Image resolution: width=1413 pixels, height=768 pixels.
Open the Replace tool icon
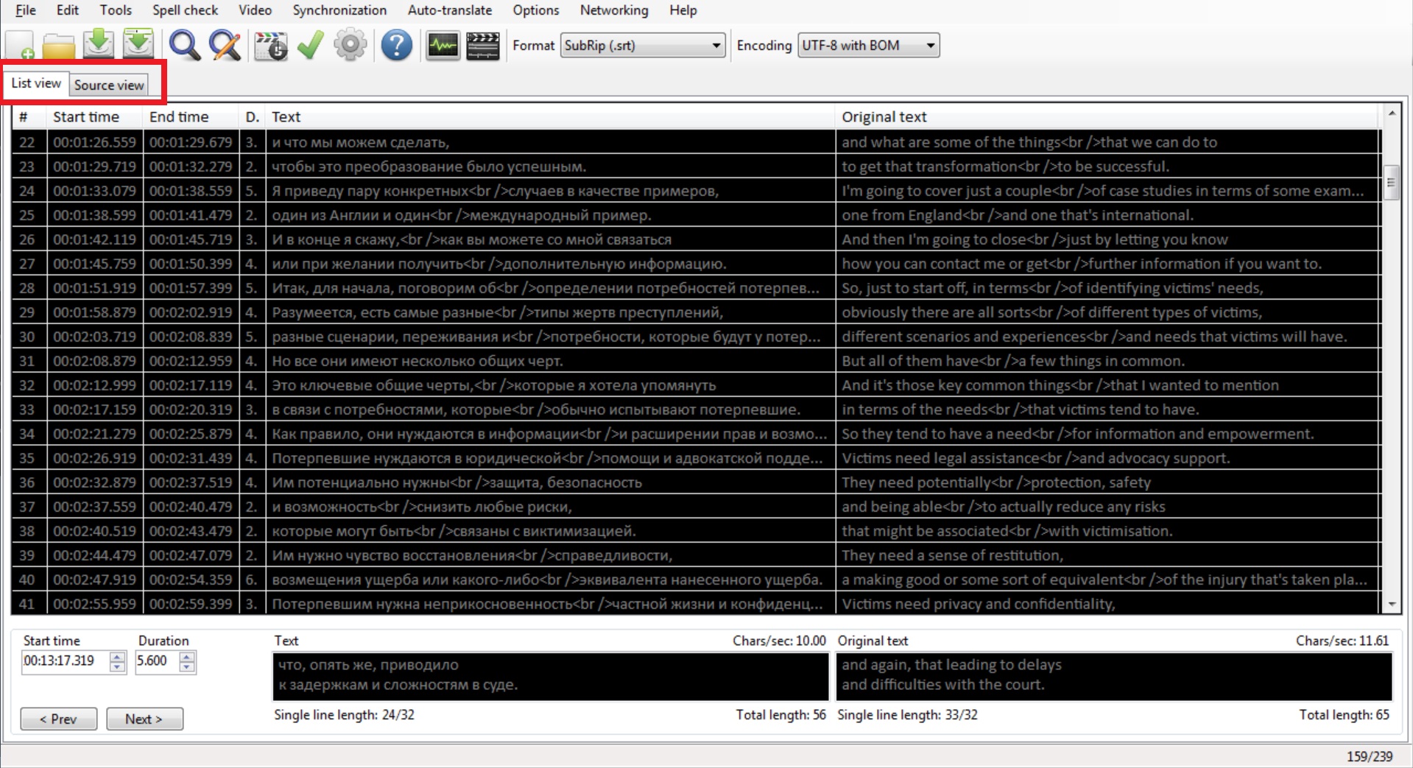point(225,46)
